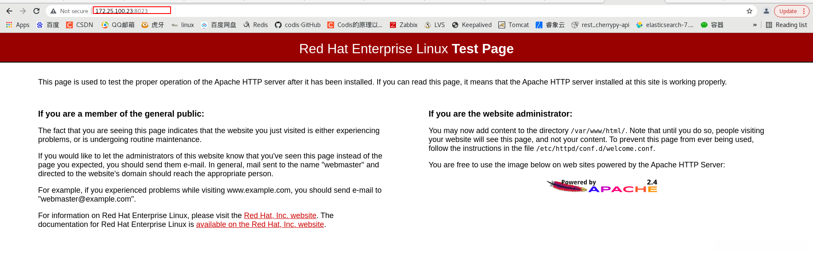Viewport: 813px width, 254px height.
Task: Open the rest_cherrypy-api bookmark
Action: (600, 25)
